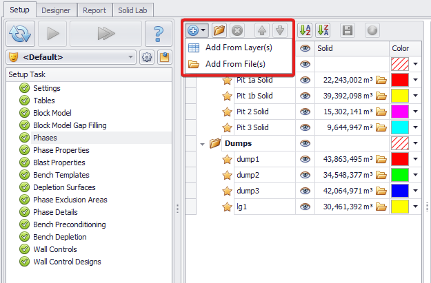Click the eye icon in column header
Screen dimensions: 431x283
coord(305,48)
